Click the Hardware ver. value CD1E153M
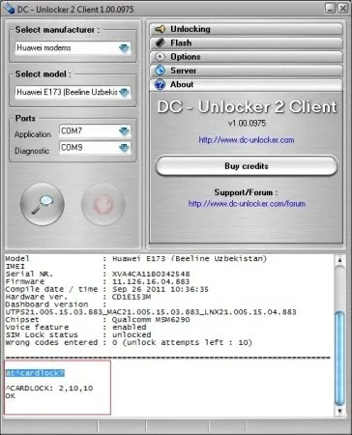352x435 pixels. tap(132, 297)
